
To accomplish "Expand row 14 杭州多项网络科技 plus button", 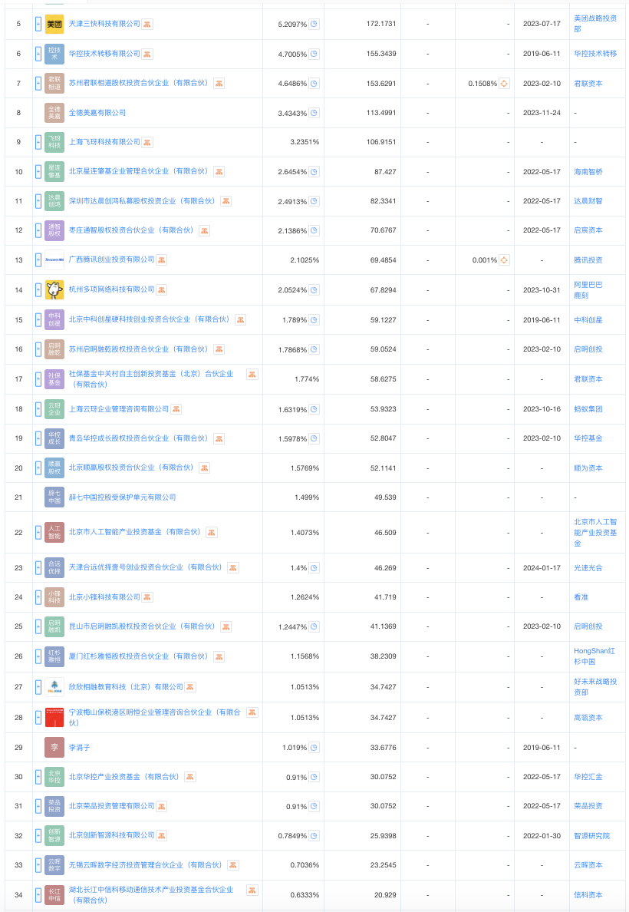I will click(x=38, y=289).
